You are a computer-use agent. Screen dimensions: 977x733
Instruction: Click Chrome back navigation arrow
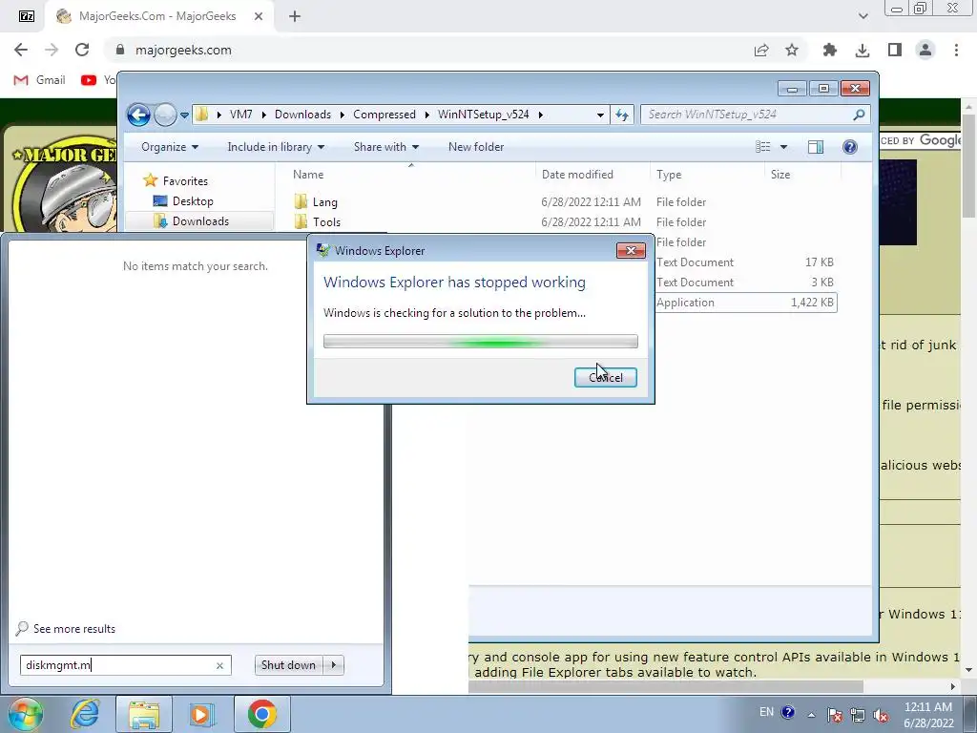click(x=21, y=50)
